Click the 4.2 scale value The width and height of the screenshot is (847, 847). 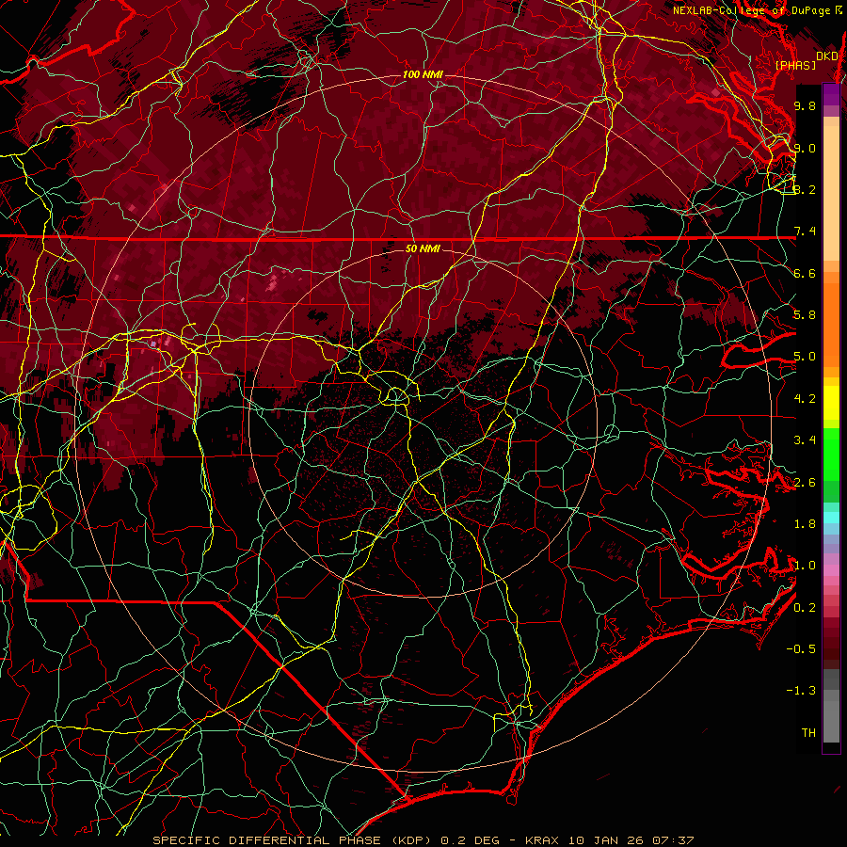(805, 399)
